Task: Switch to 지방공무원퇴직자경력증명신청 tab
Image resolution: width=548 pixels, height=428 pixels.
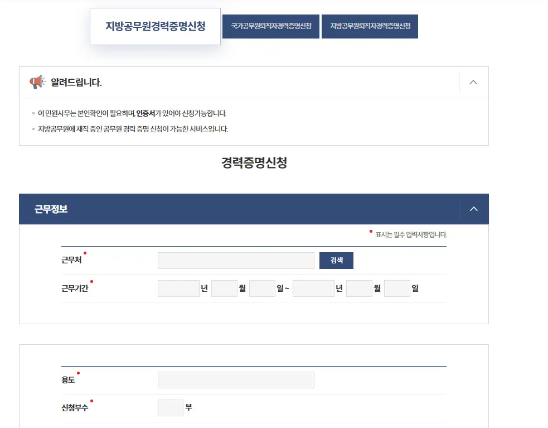Action: [370, 26]
